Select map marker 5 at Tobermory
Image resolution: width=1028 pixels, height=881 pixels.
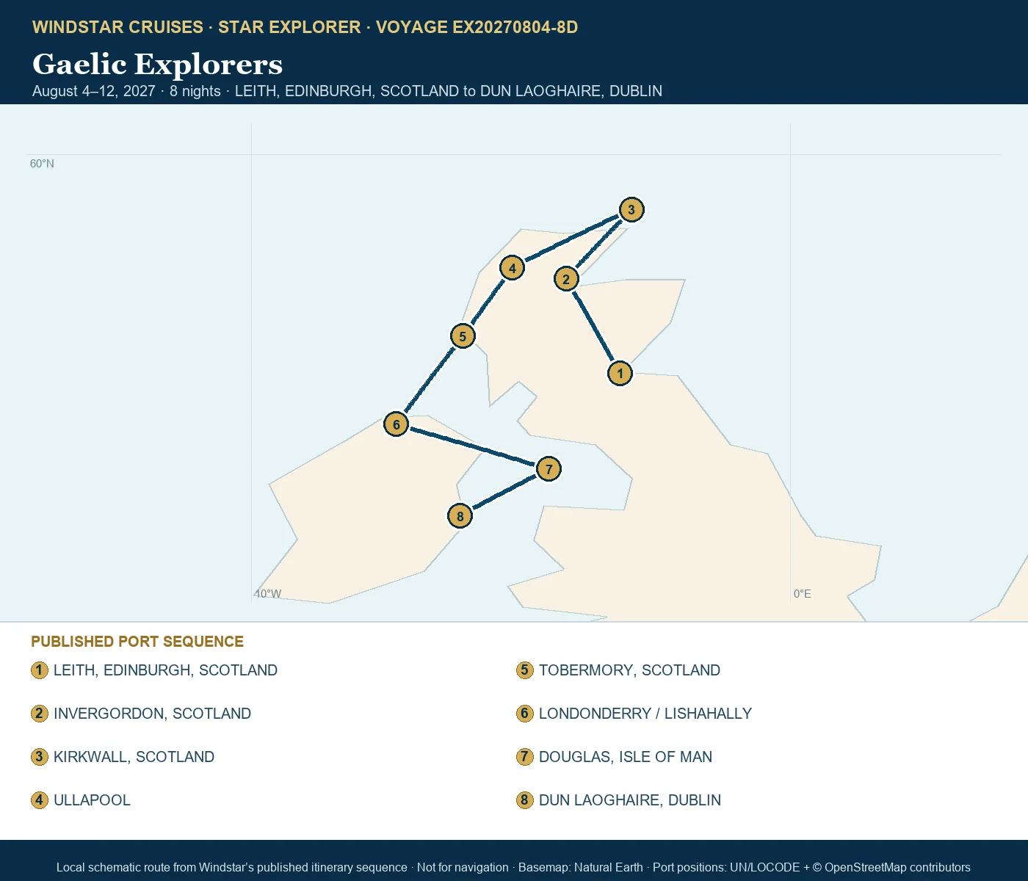pyautogui.click(x=462, y=336)
